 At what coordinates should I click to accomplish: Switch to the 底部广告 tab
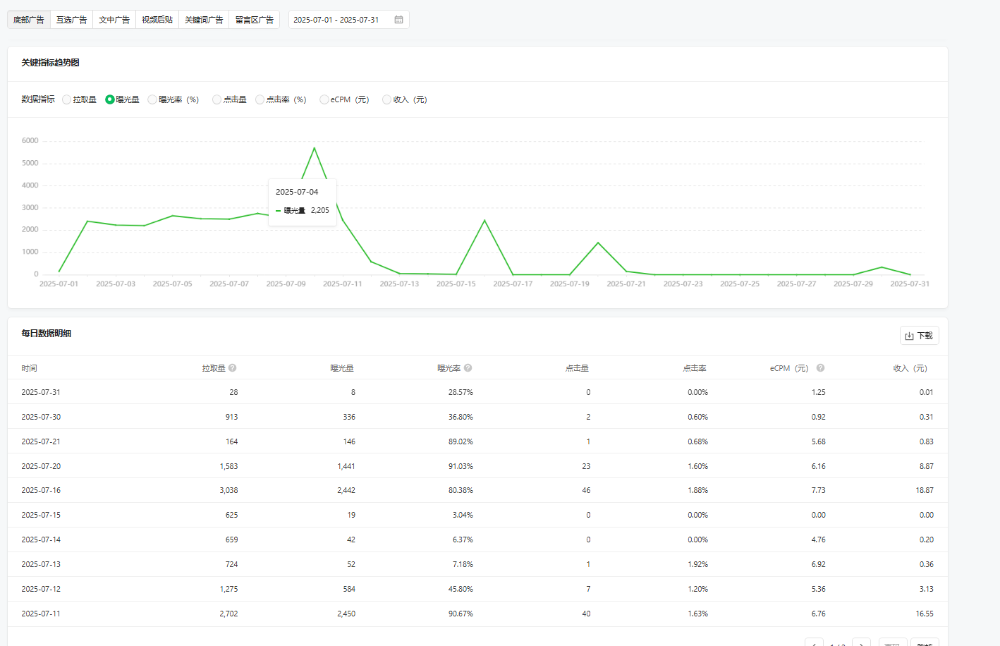click(x=29, y=20)
